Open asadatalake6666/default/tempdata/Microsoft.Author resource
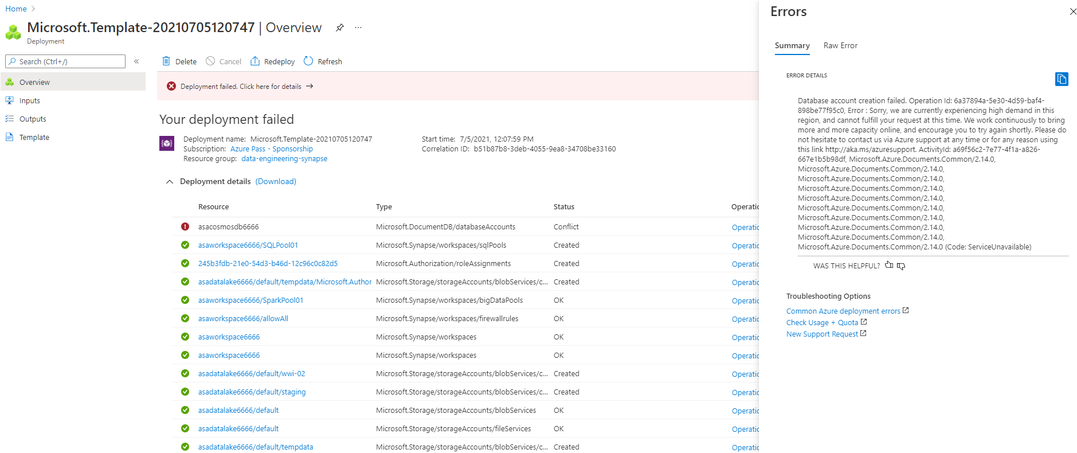This screenshot has height=453, width=1077. point(285,282)
